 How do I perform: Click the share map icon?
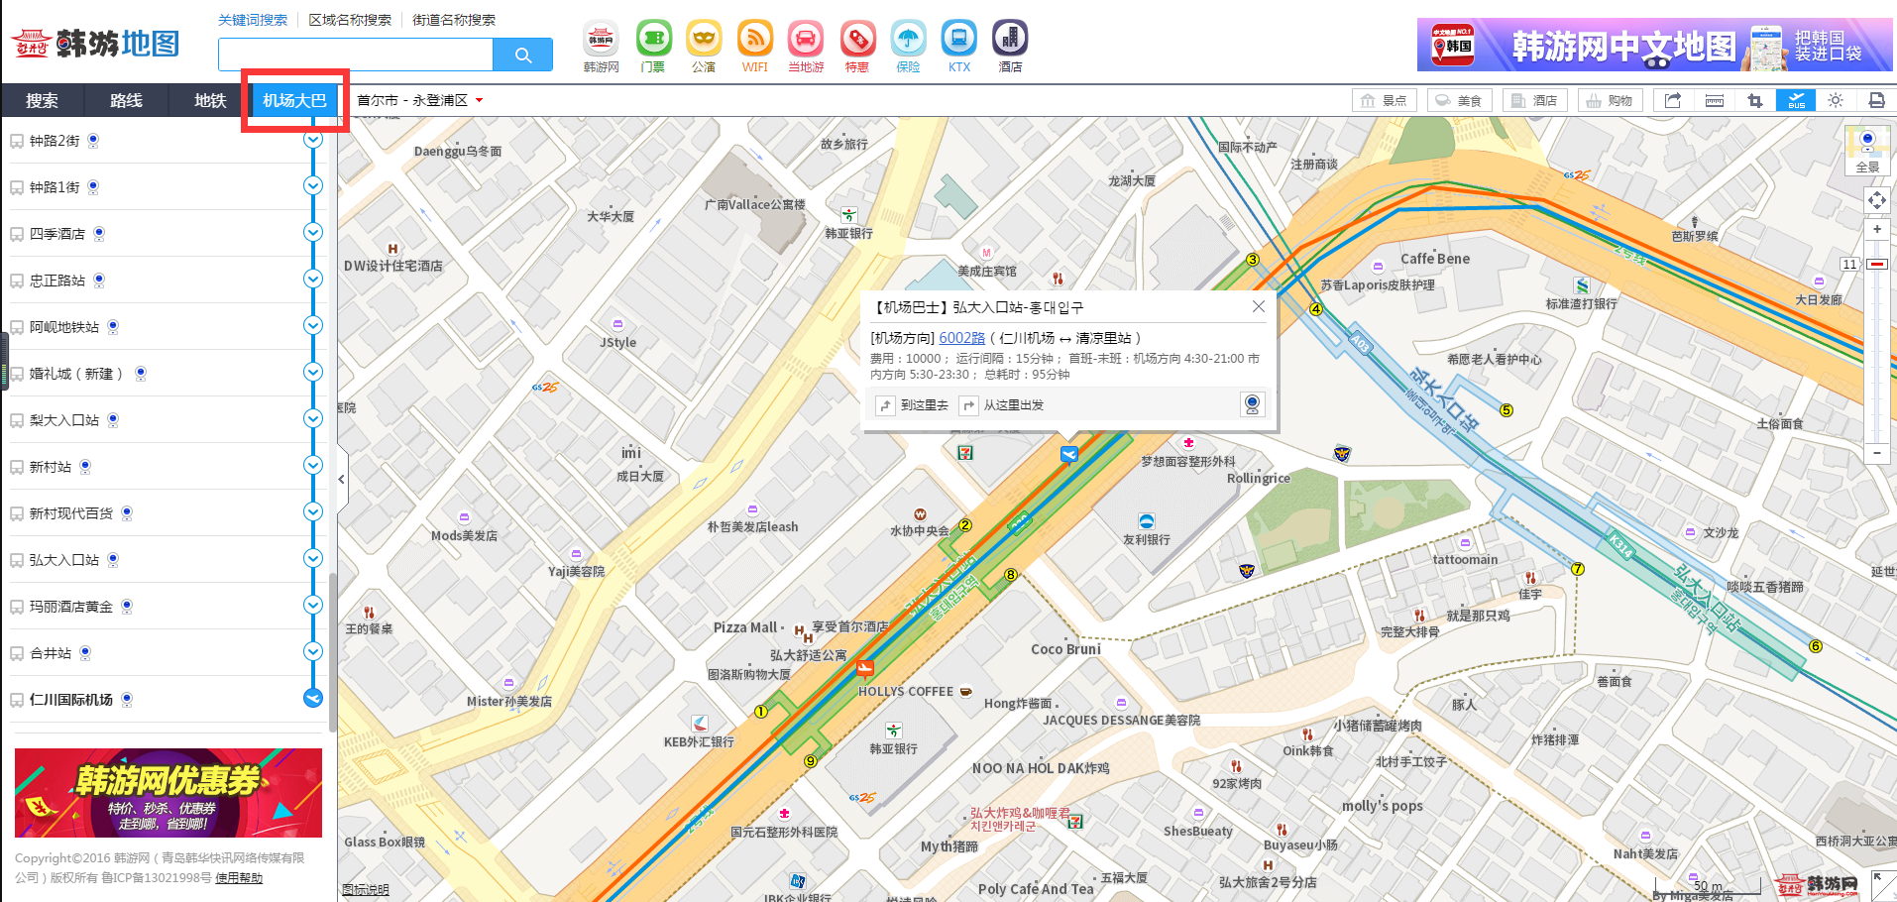point(1673,100)
